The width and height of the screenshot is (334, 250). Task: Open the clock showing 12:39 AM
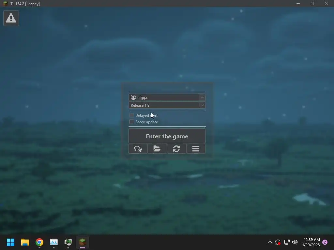click(x=311, y=242)
